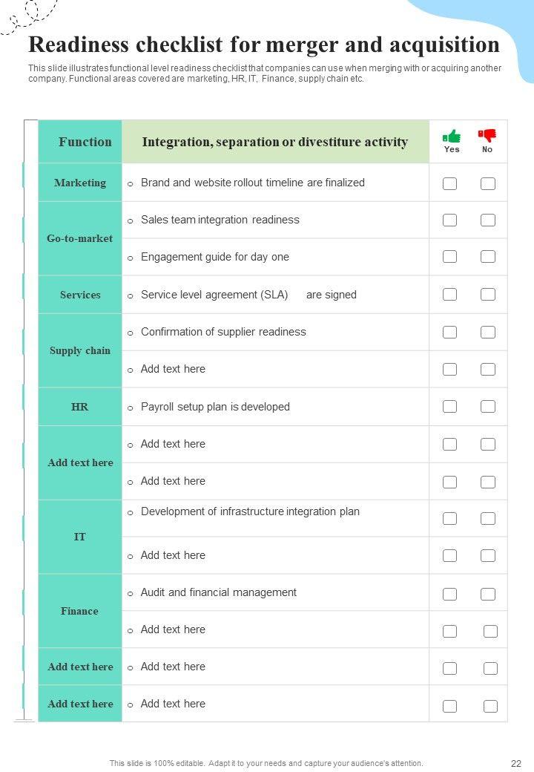Screen dimensions: 534x772
Task: Select the Finance function cell
Action: point(80,611)
